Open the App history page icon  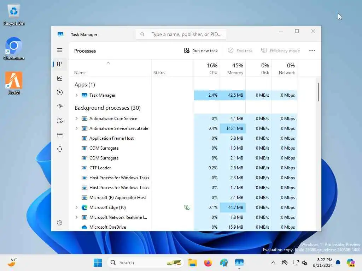(x=60, y=92)
